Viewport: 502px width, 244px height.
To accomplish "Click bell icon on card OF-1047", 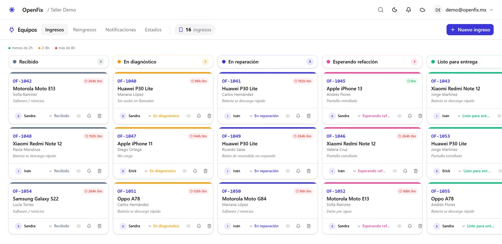I will (x=195, y=171).
